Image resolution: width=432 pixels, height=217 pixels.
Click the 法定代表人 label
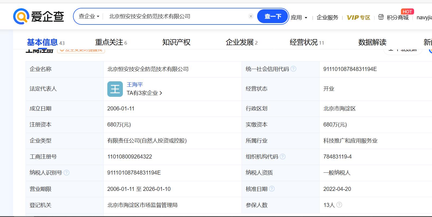[43, 89]
